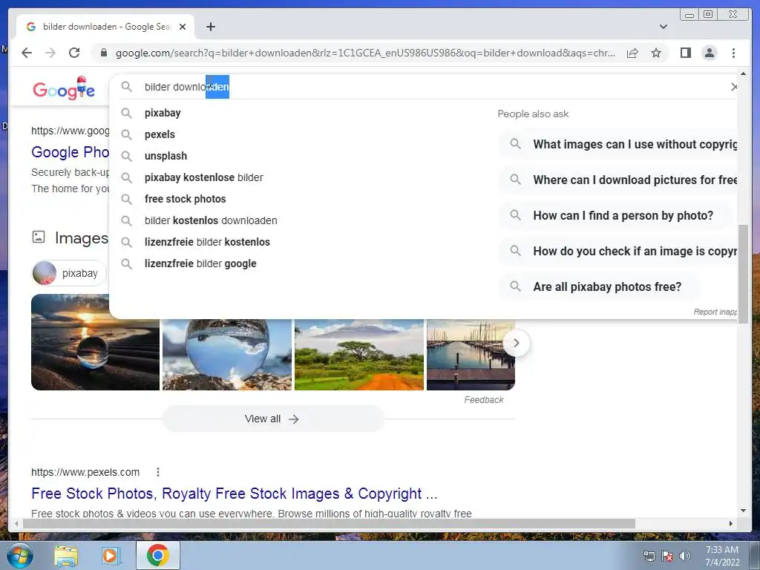Open the Chrome side panel
The height and width of the screenshot is (570, 760).
[x=685, y=53]
